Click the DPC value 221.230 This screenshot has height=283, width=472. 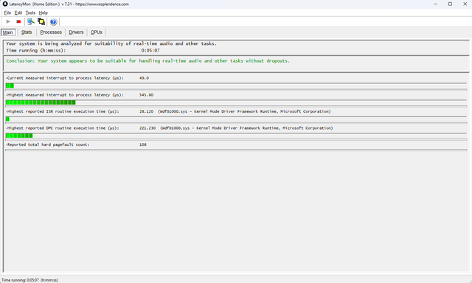pos(147,127)
